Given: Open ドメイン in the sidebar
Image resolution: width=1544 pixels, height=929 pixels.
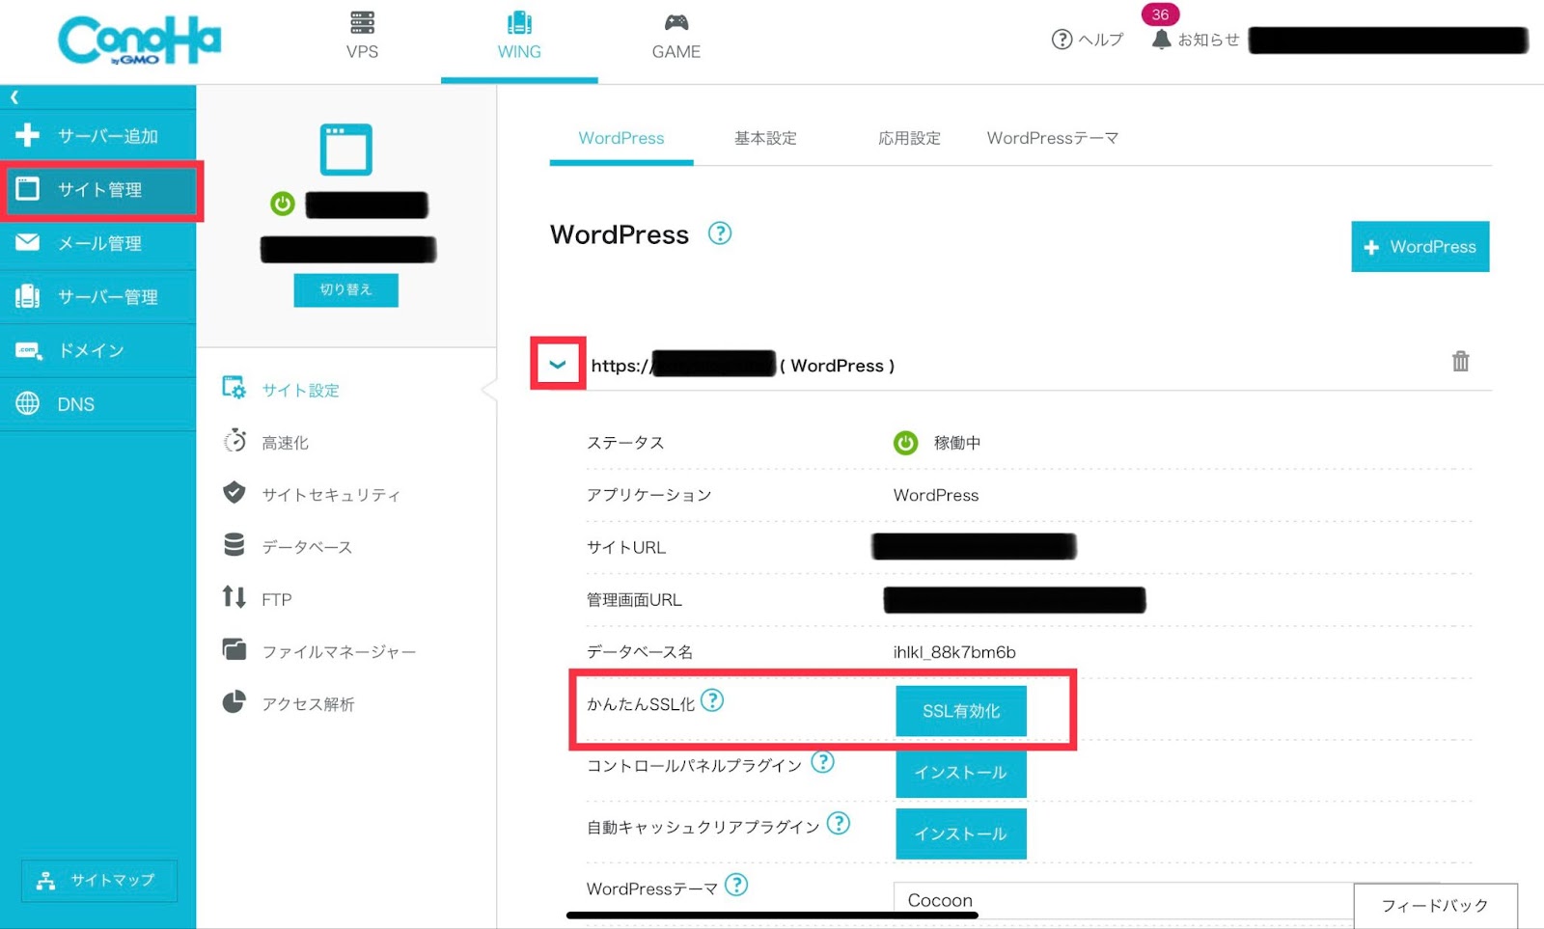Looking at the screenshot, I should (x=97, y=350).
